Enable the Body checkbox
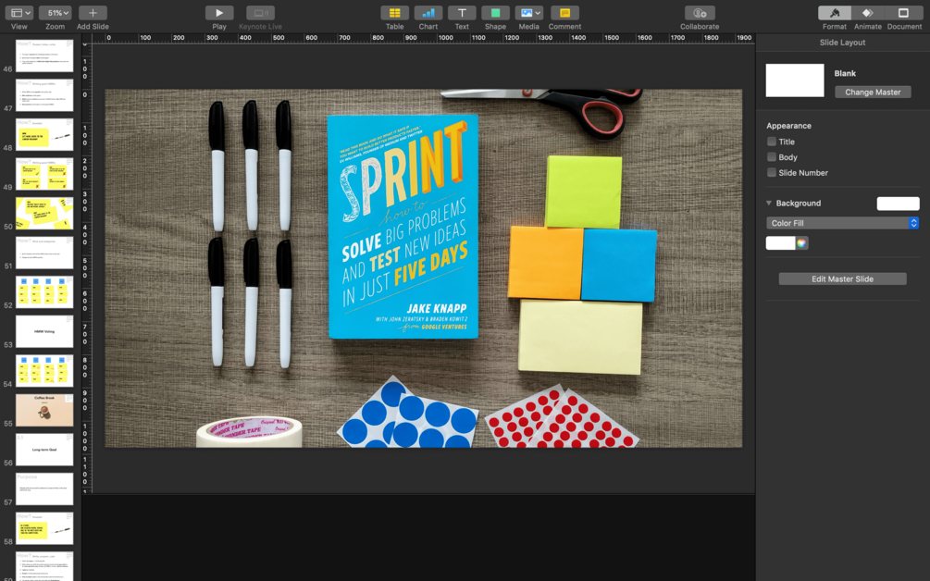This screenshot has width=930, height=581. tap(772, 157)
